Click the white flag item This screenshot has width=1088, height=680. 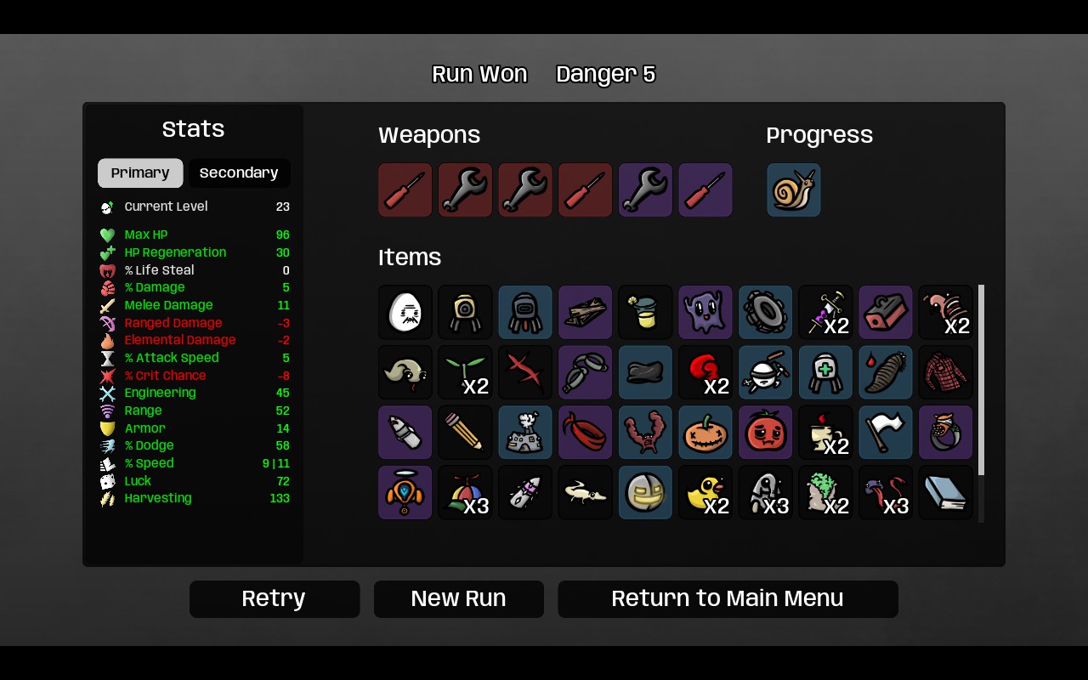(x=886, y=433)
